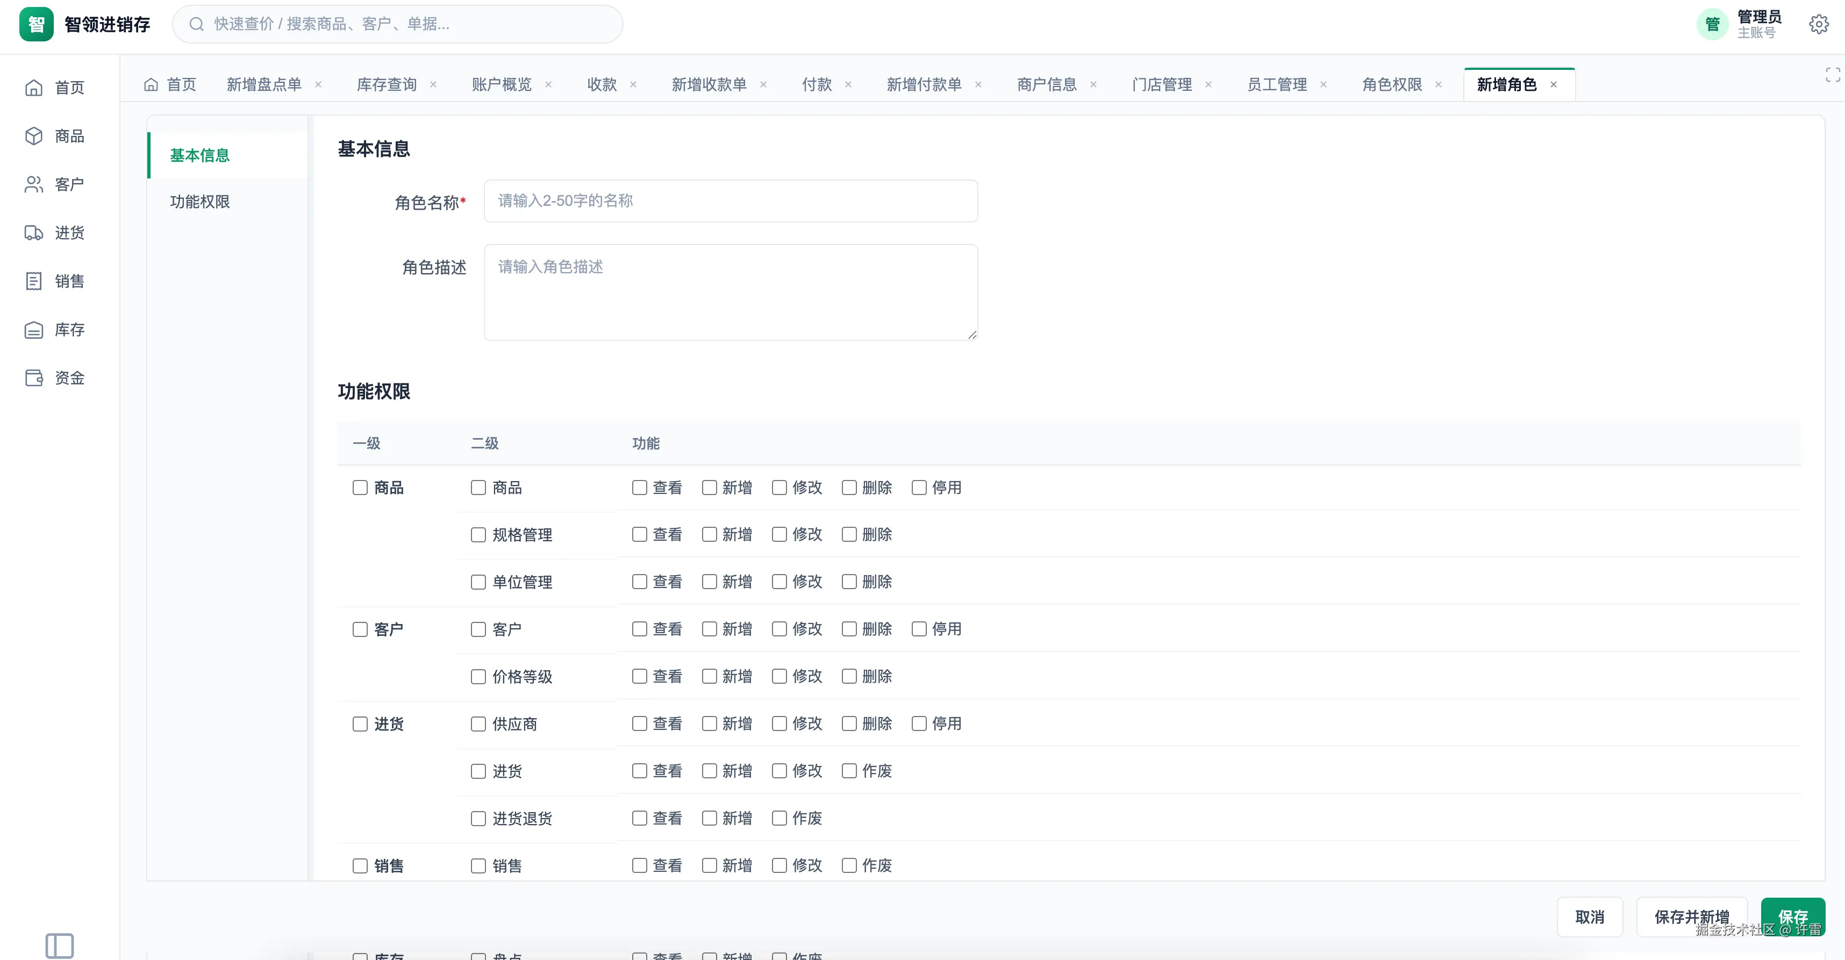This screenshot has width=1845, height=960.
Task: Open 客户 via the sidebar people icon
Action: (x=34, y=185)
